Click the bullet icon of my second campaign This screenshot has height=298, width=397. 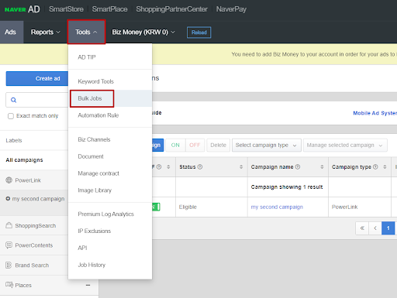click(x=8, y=199)
